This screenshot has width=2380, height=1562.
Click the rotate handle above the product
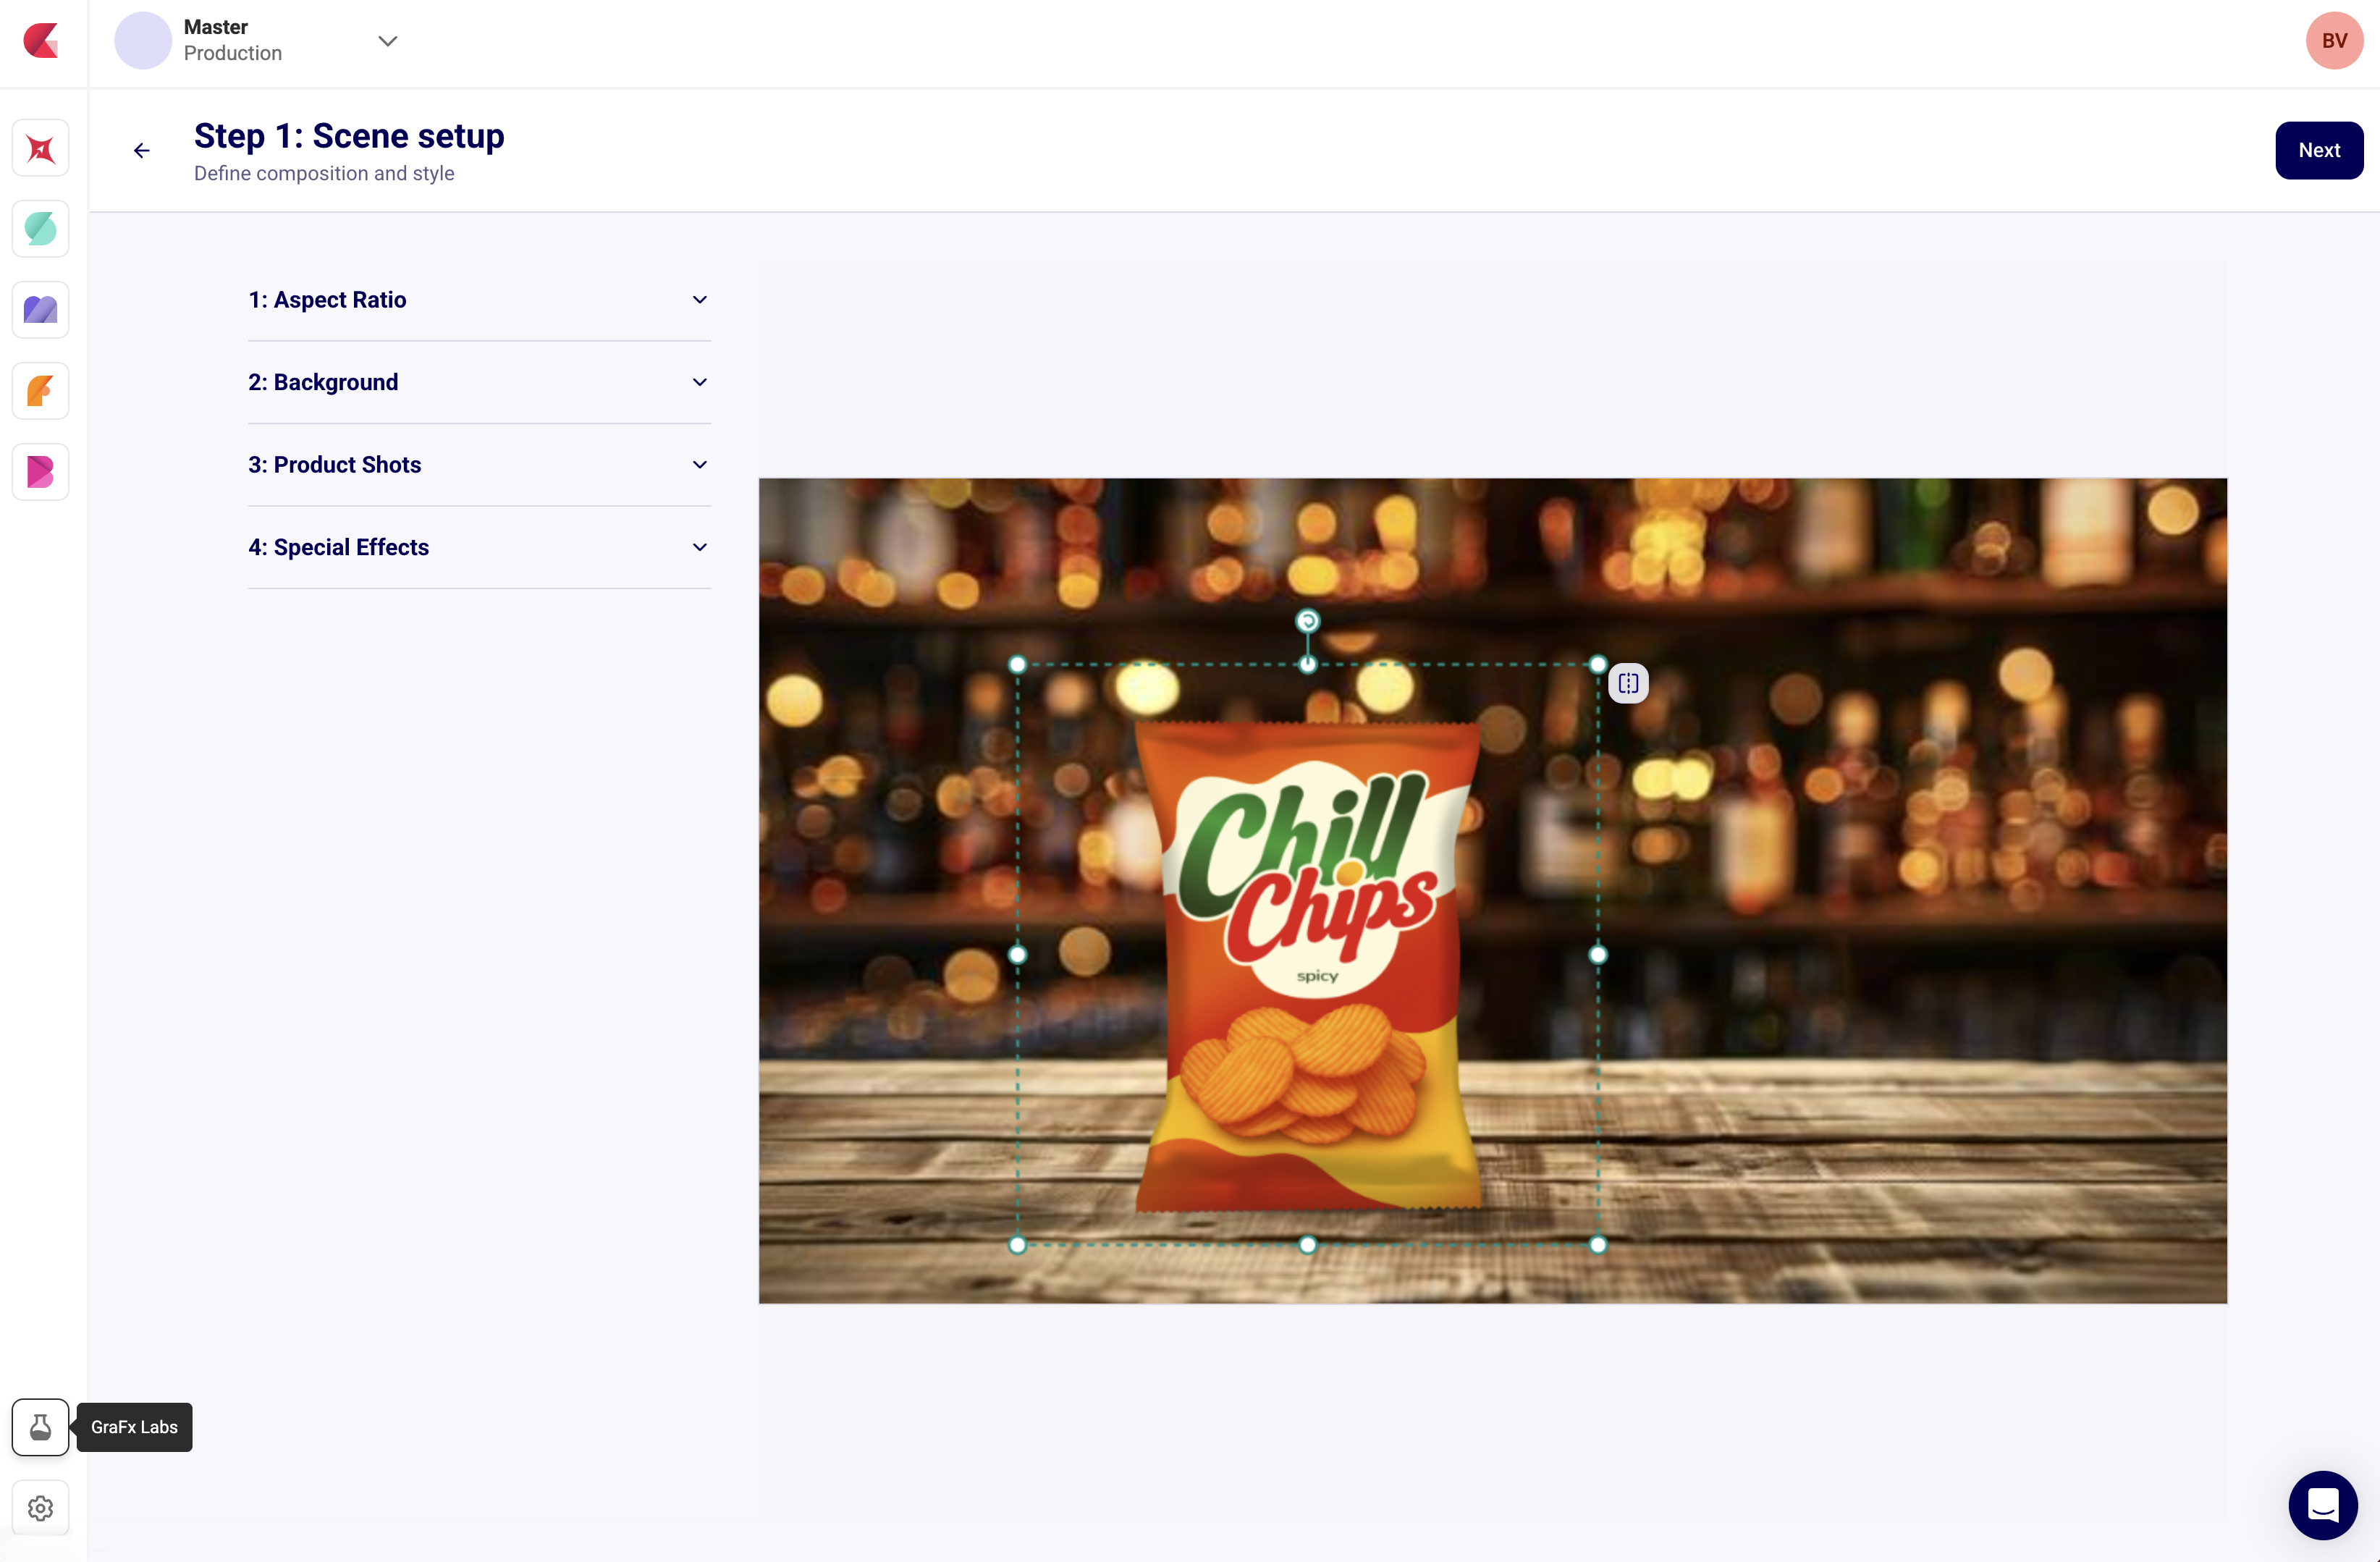point(1307,621)
